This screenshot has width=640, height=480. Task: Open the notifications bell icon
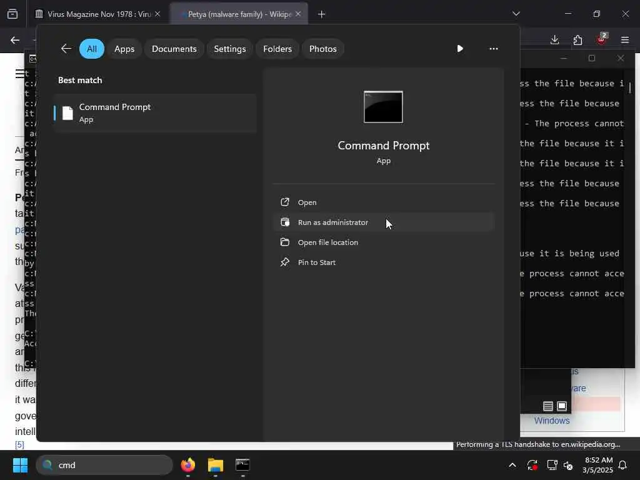tap(623, 465)
